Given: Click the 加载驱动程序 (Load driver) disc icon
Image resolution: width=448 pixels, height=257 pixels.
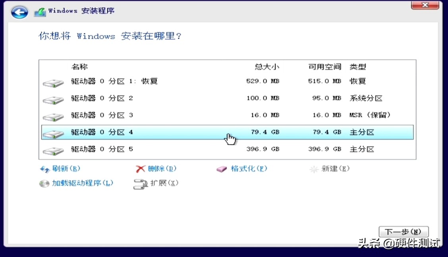Looking at the screenshot, I should coord(44,184).
